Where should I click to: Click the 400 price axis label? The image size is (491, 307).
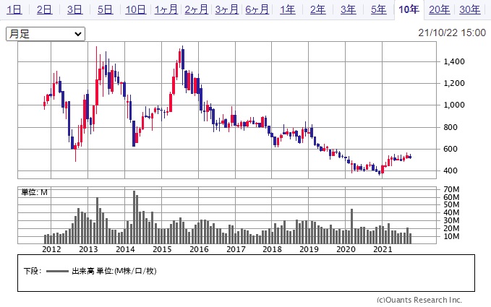point(451,170)
